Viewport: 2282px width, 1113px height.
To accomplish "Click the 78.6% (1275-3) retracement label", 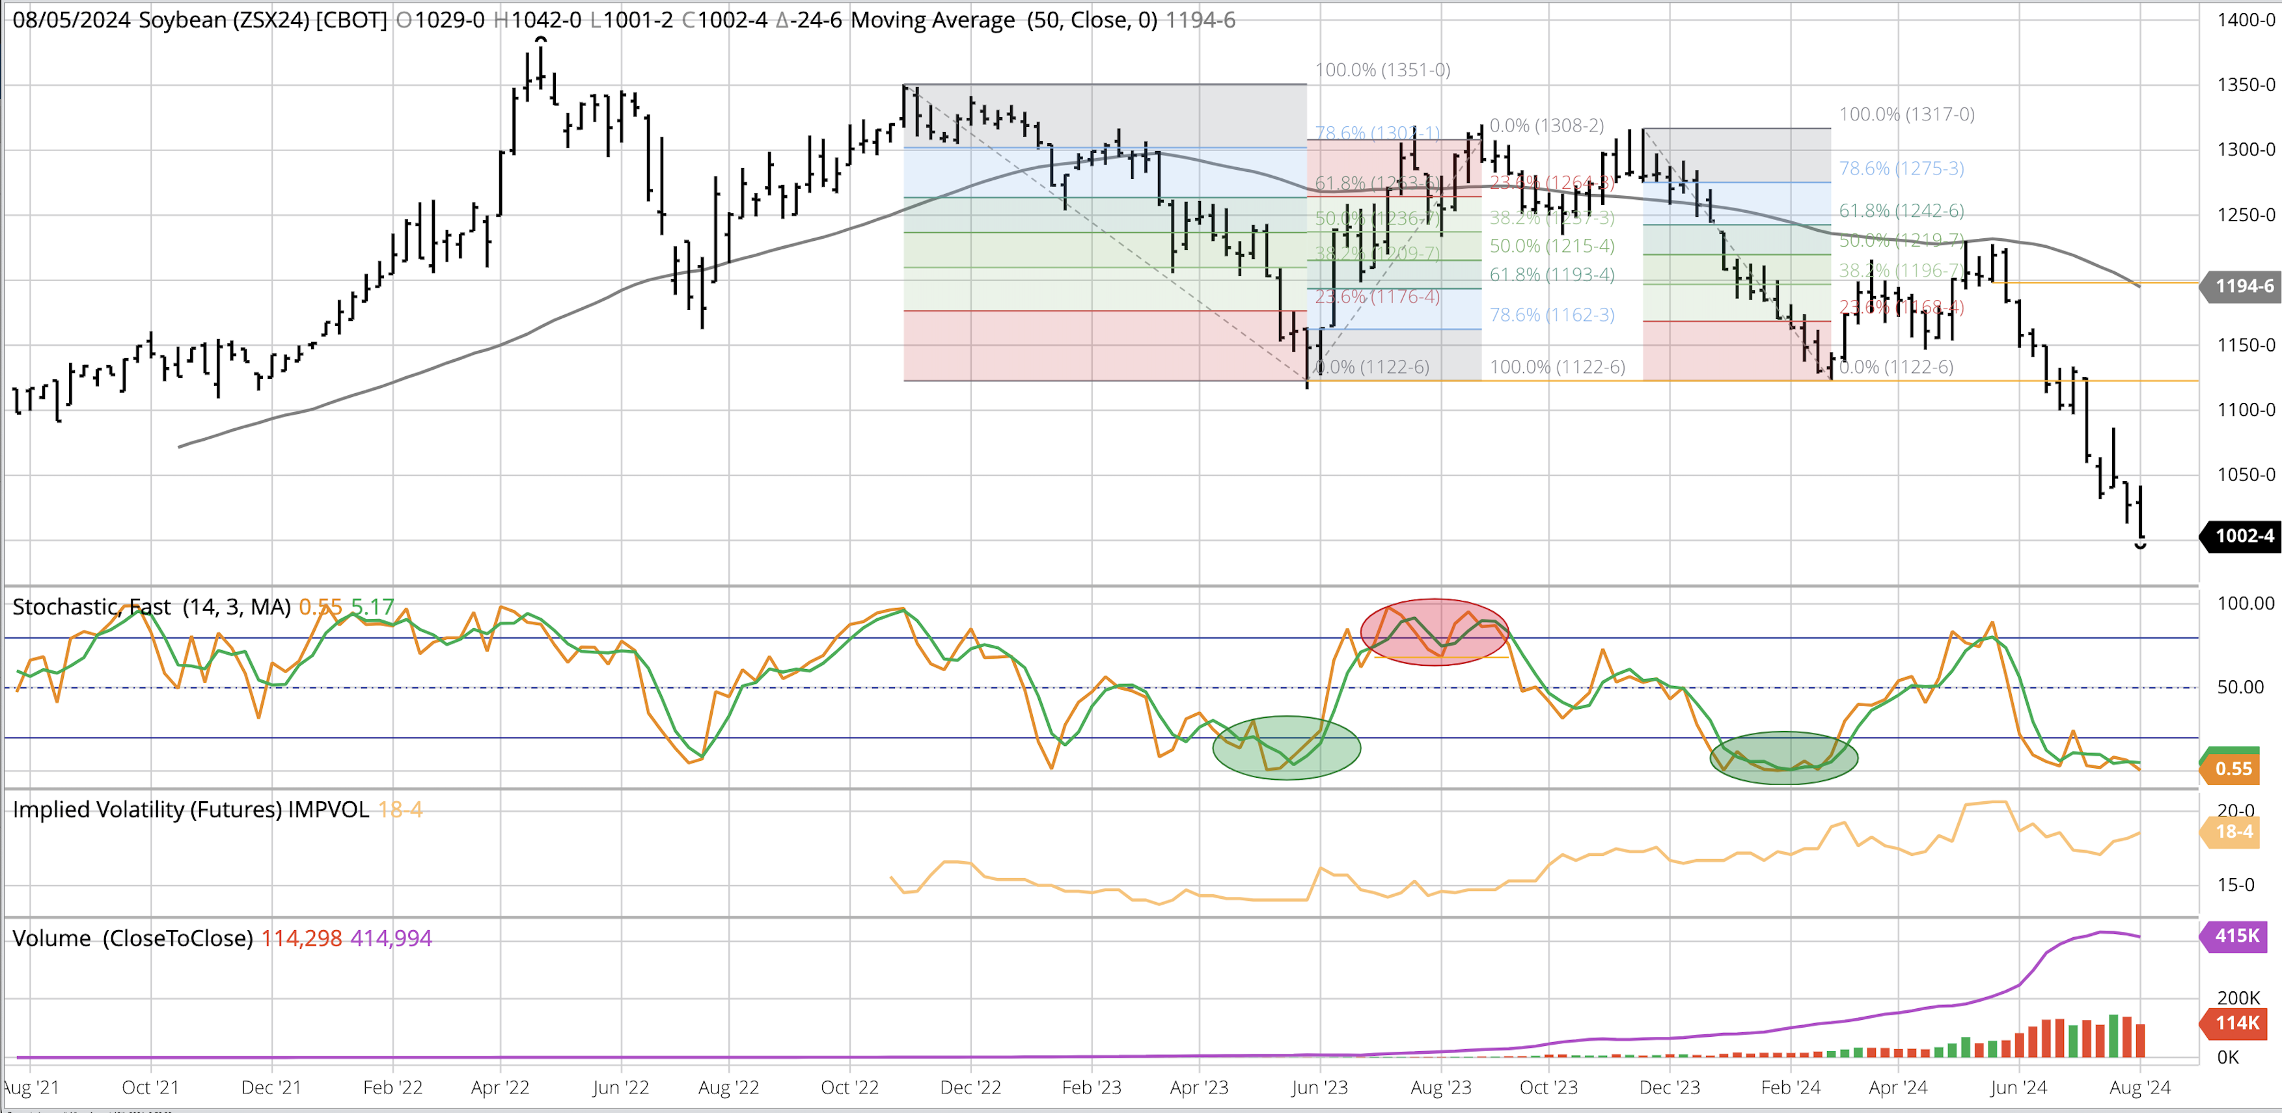I will coord(1901,169).
